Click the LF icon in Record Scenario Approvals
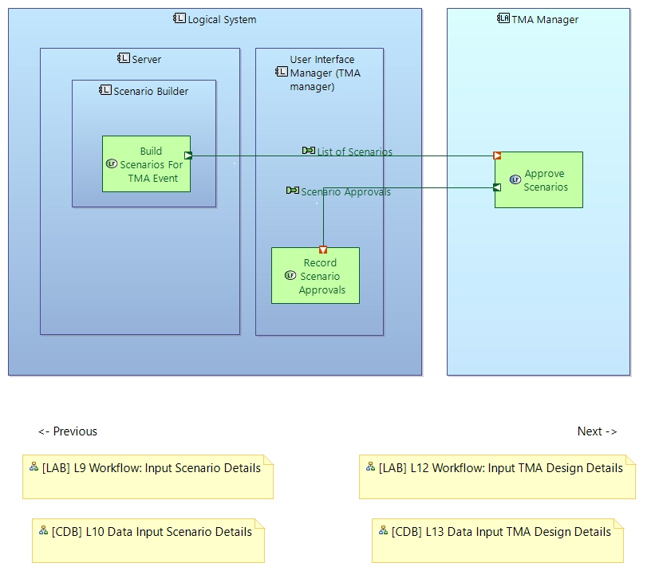Image resolution: width=655 pixels, height=571 pixels. tap(290, 275)
